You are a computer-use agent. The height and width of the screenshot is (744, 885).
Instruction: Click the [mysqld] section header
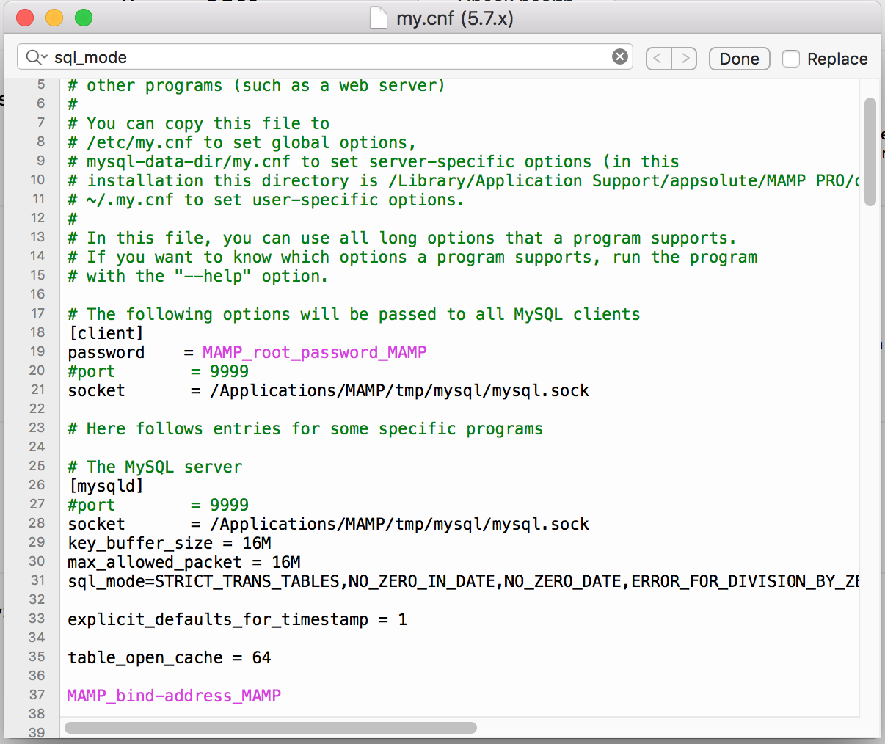tap(106, 486)
